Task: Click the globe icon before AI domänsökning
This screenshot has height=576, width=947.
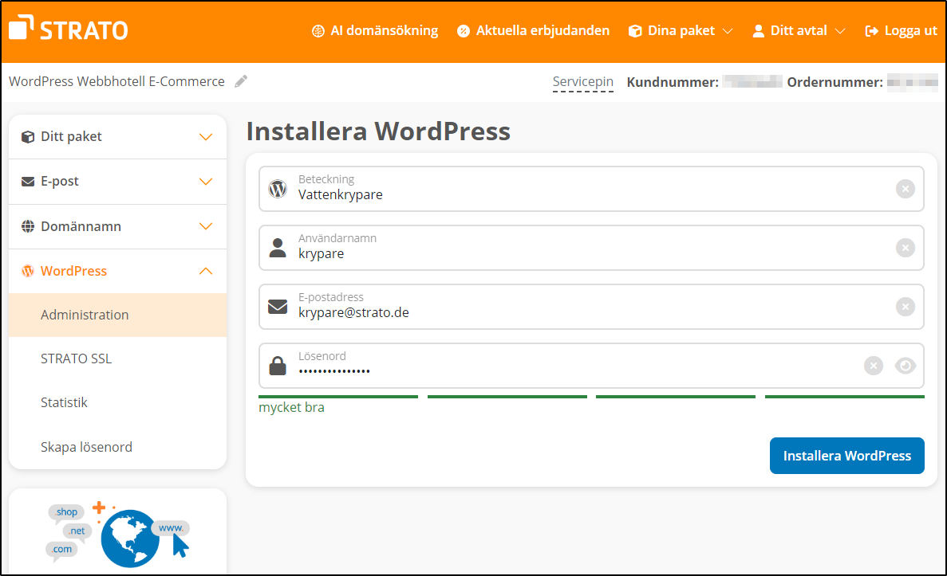Action: pyautogui.click(x=317, y=30)
